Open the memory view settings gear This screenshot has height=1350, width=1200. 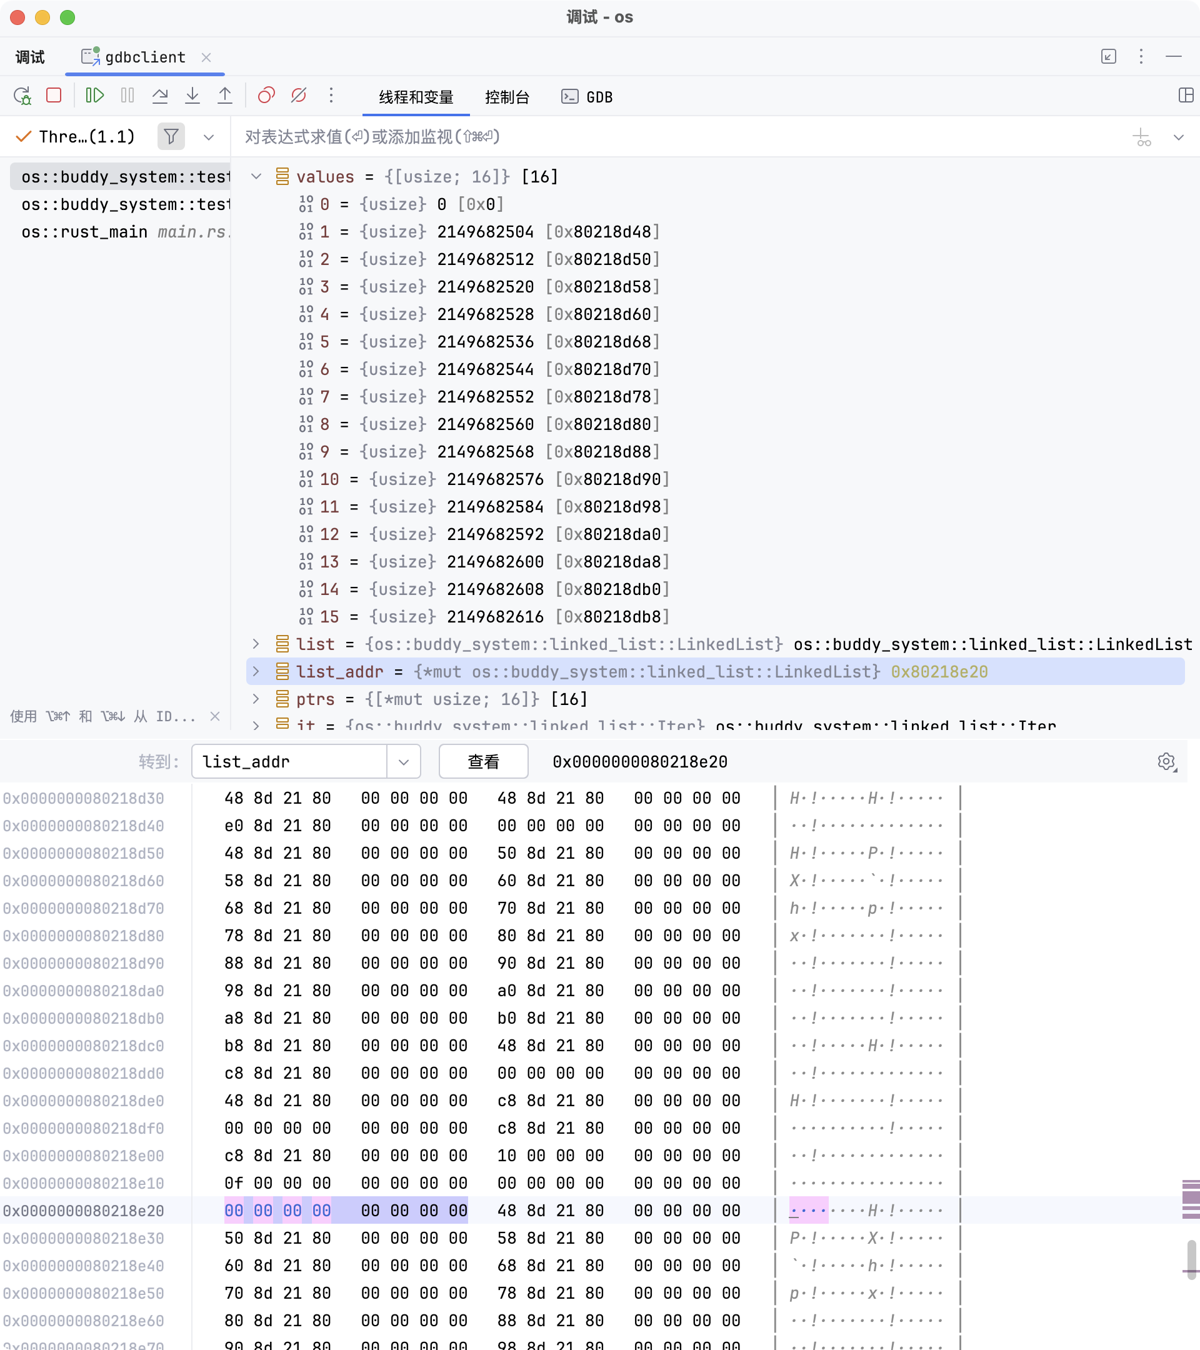1166,761
